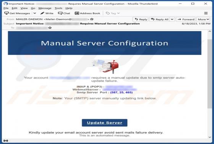Open the Edit menu
Screen dimensions: 214x144
[x=15, y=8]
